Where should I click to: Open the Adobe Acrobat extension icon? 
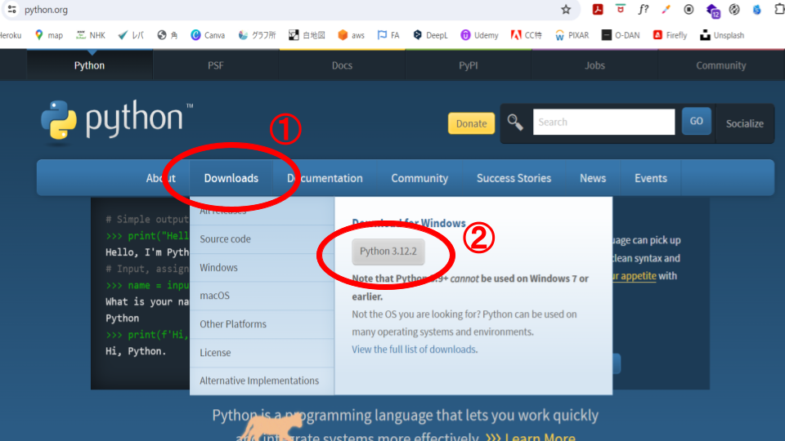(597, 10)
